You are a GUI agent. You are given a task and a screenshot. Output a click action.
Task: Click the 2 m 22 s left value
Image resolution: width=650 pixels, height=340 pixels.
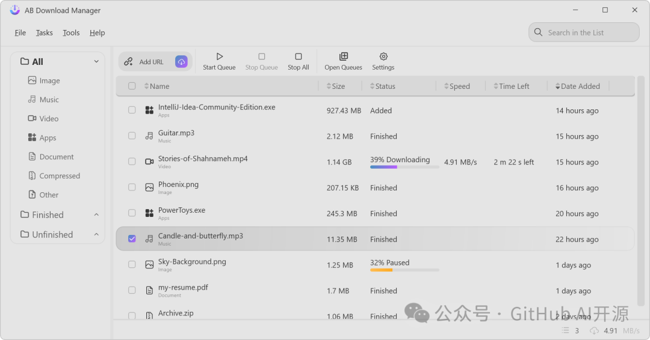tap(513, 162)
